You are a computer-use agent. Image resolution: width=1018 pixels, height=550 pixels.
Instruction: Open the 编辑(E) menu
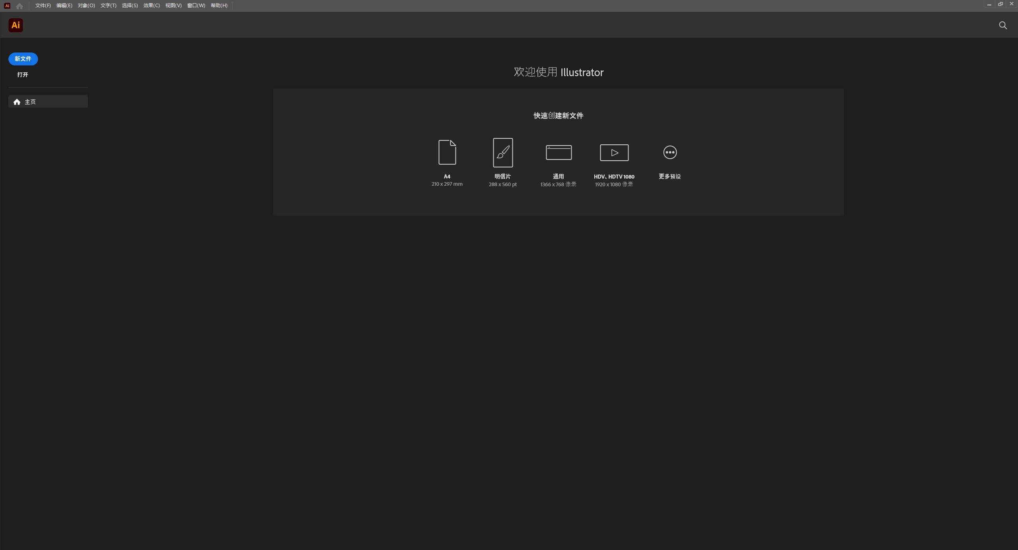[64, 6]
